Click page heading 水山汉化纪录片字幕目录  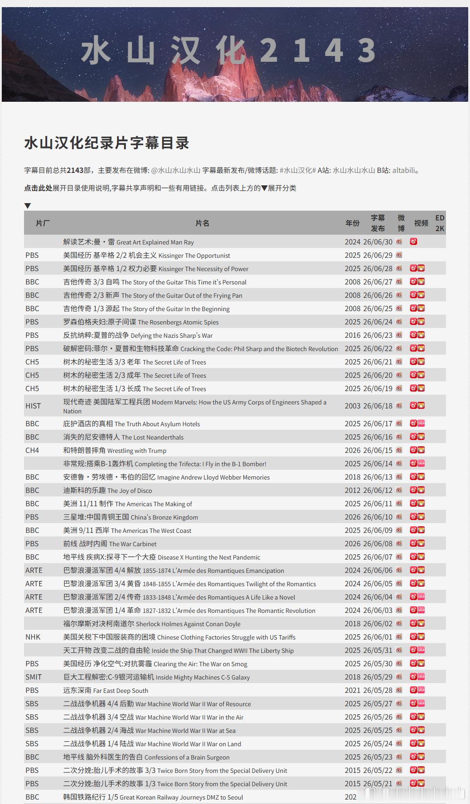(107, 143)
